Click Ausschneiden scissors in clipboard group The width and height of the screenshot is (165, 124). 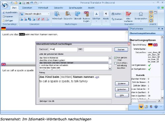click(x=10, y=13)
